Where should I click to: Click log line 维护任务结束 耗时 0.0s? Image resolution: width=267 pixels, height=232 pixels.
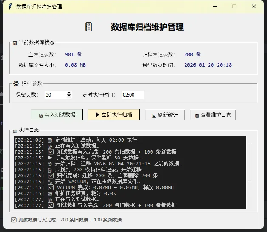pyautogui.click(x=65, y=193)
